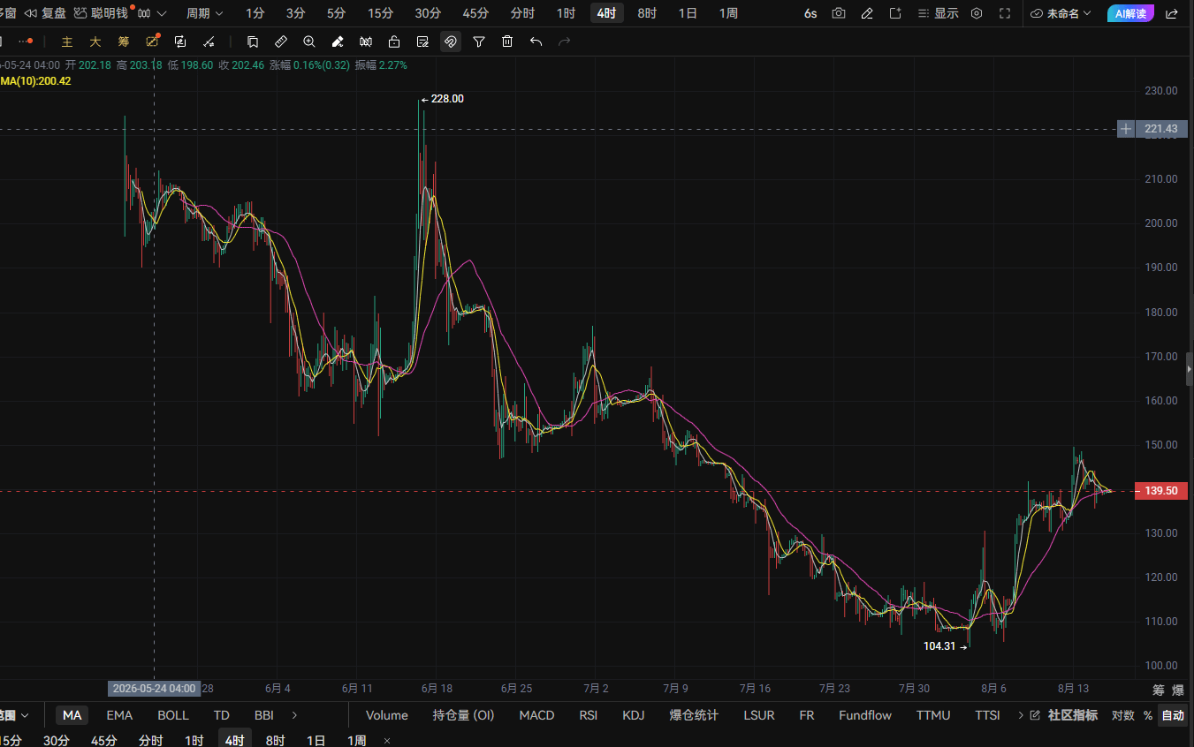1194x747 pixels.
Task: Enable the 持仓量 (OI) indicator
Action: coord(463,715)
